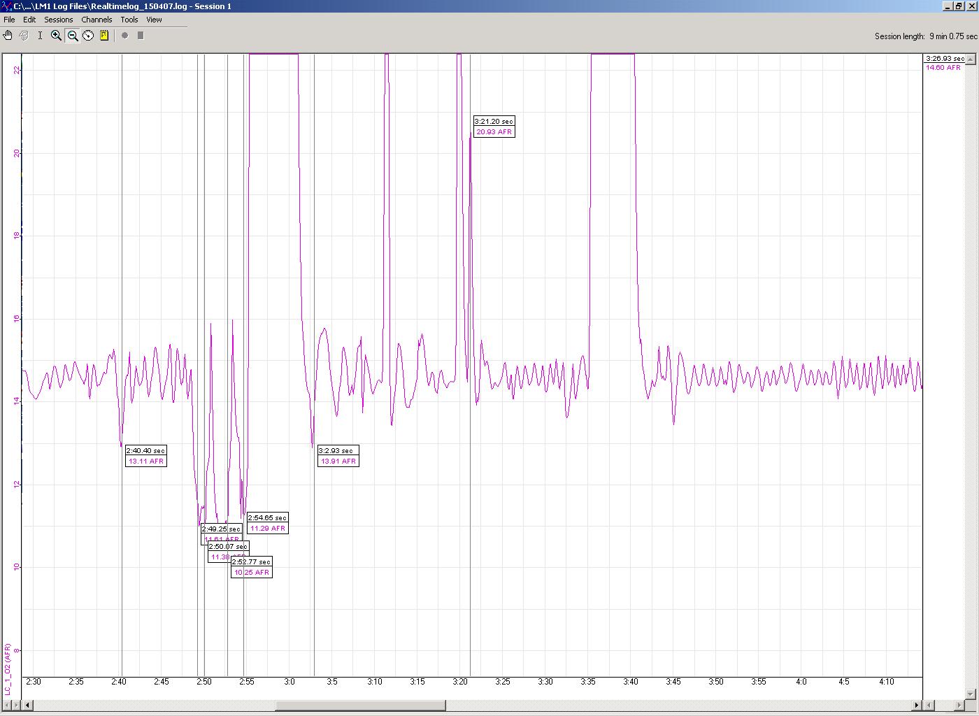Select the I-beam selection cursor tool

[40, 36]
